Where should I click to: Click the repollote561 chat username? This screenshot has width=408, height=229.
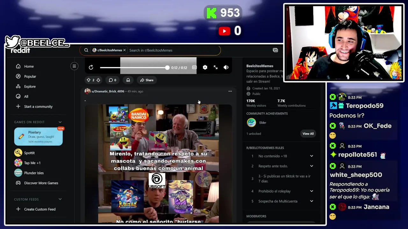tap(358, 155)
